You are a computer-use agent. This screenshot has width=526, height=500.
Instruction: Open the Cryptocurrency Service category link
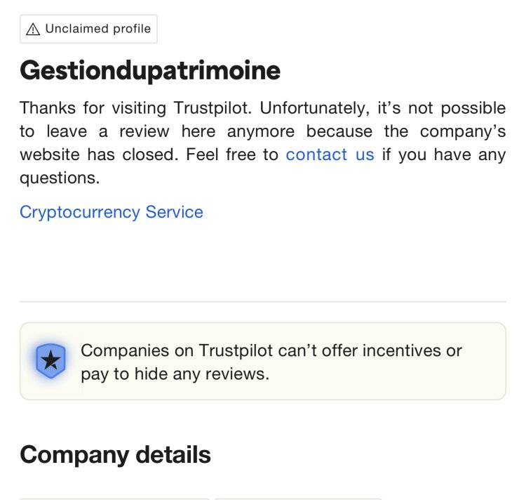click(x=112, y=212)
